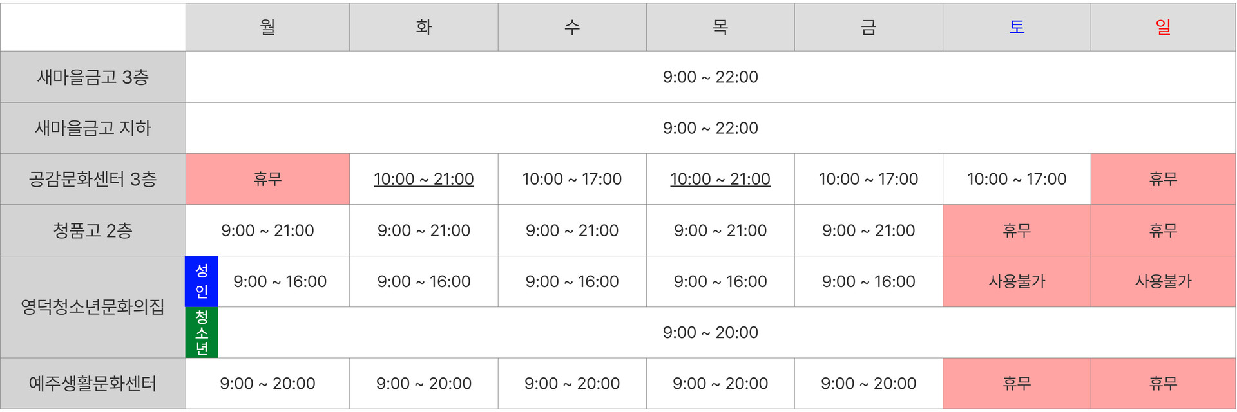The width and height of the screenshot is (1237, 412).
Task: Click Saturday 10:00 ~ 17:00 for 공감문화센터
Action: pyautogui.click(x=1016, y=179)
